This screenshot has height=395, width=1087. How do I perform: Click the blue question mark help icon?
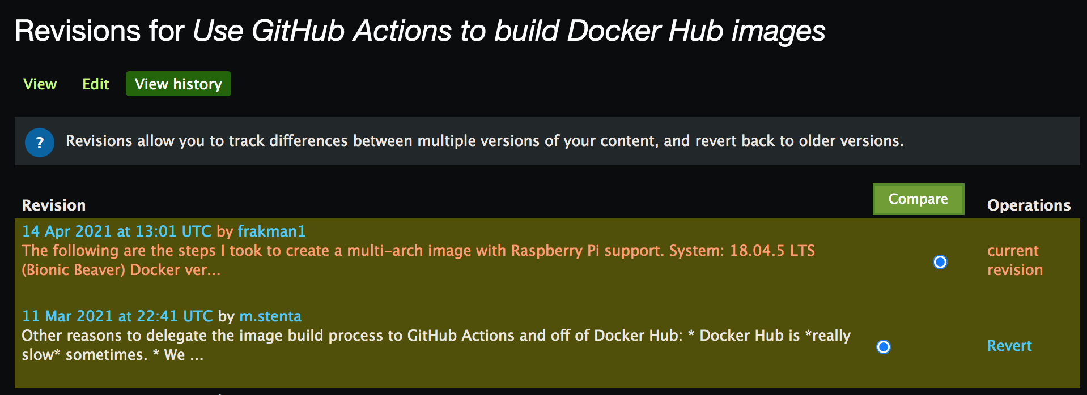(x=40, y=143)
